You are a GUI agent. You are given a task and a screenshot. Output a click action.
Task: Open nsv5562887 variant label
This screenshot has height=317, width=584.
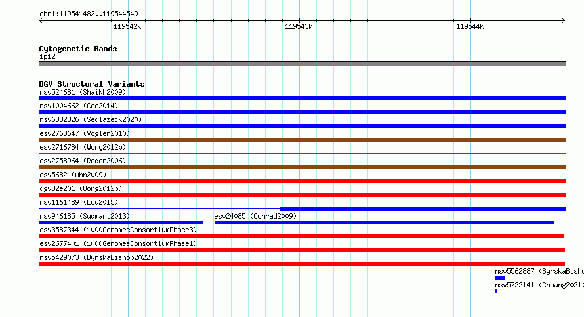(539, 271)
